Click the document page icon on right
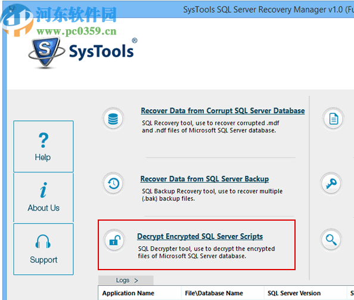Screen dimensions: 354x300 (333, 119)
